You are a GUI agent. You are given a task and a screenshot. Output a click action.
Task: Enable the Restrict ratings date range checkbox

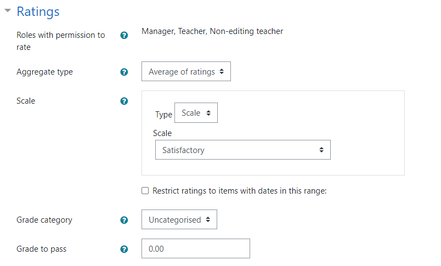point(145,191)
